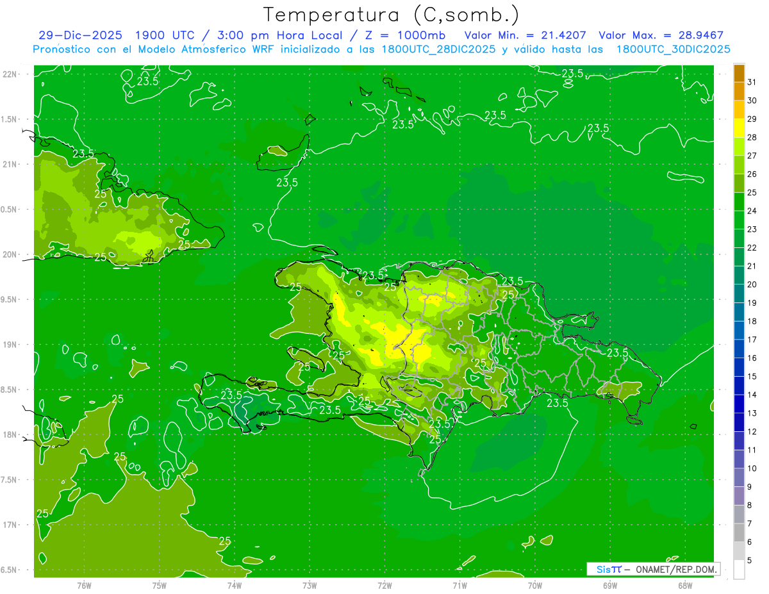Select the brown legend swatch above 31
The width and height of the screenshot is (769, 594).
(x=739, y=73)
